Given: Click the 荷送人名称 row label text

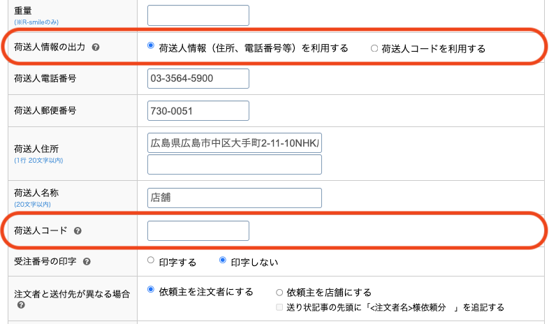Looking at the screenshot, I should [x=38, y=191].
